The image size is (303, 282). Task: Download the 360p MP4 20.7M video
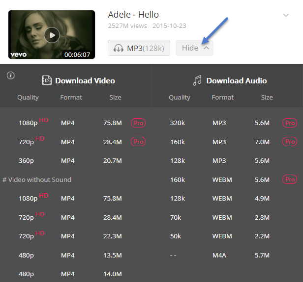pyautogui.click(x=75, y=161)
